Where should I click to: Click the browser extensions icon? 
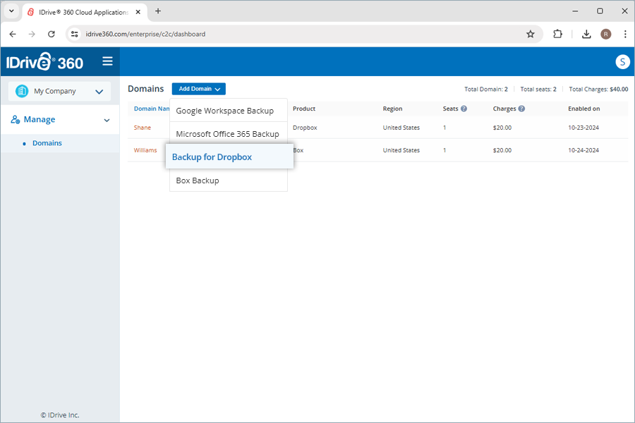(558, 33)
